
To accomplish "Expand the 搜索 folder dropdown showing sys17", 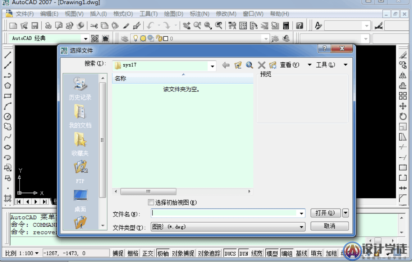I will click(x=212, y=66).
